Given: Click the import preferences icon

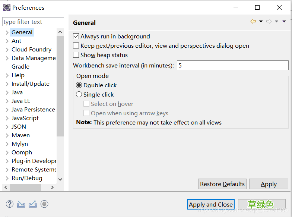Looking at the screenshot, I should click(x=21, y=204).
